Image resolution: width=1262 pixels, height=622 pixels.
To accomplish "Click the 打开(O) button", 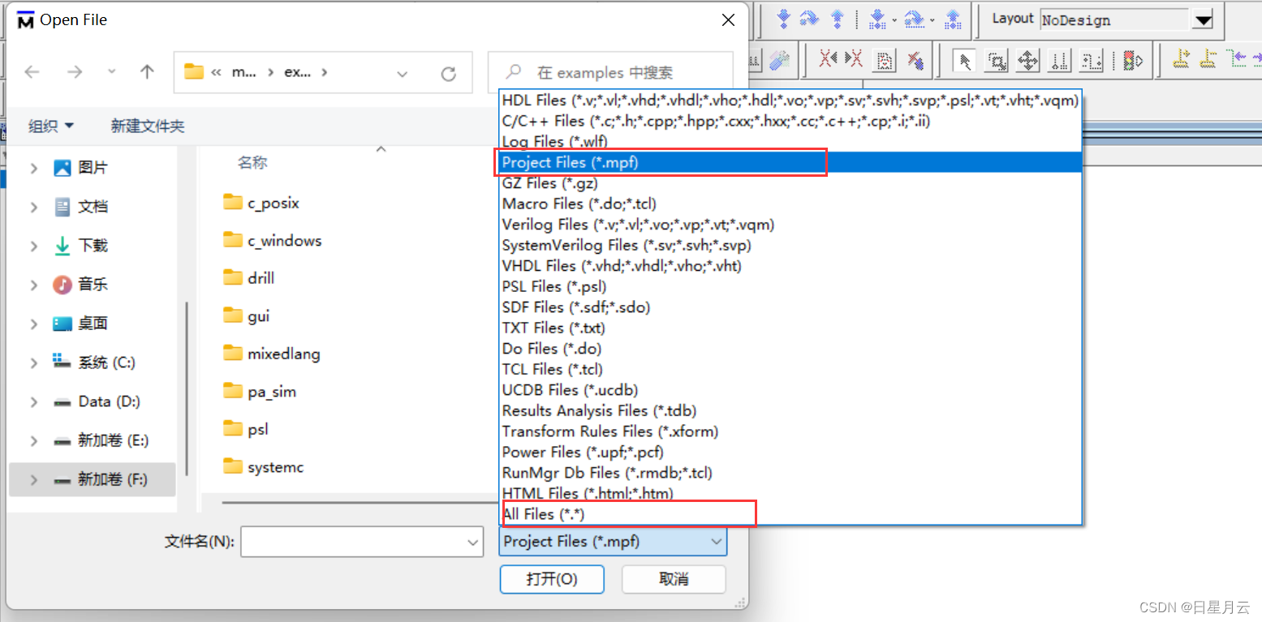I will (x=552, y=579).
